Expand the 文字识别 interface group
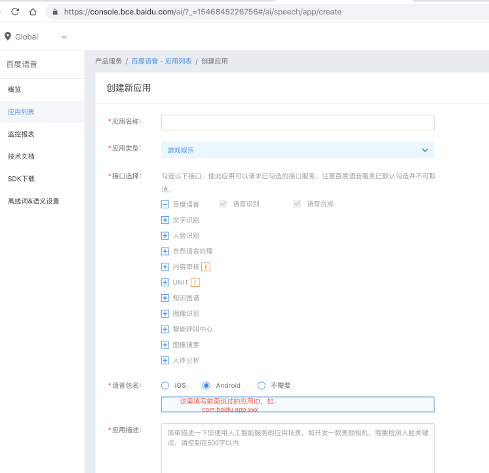 tap(165, 220)
